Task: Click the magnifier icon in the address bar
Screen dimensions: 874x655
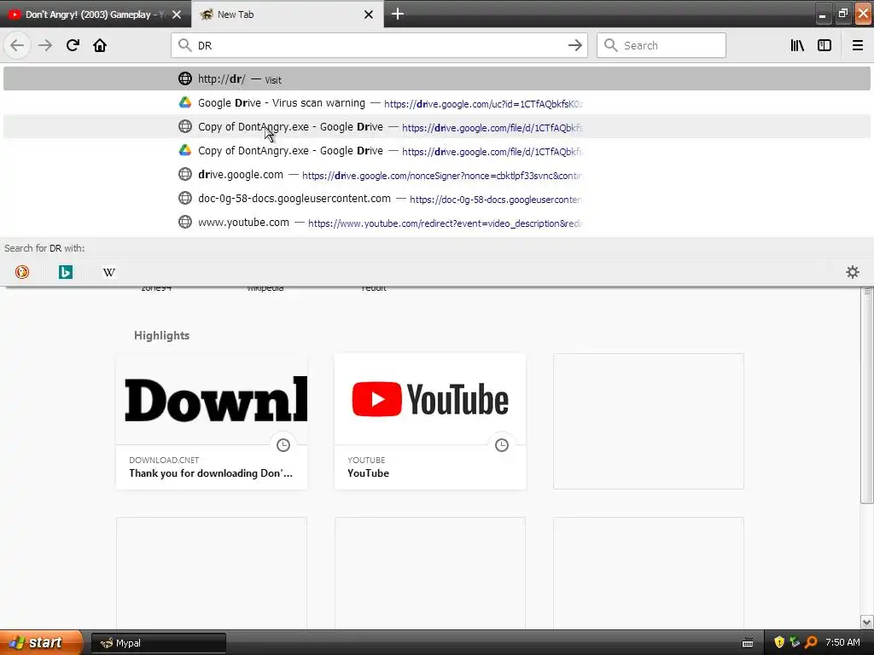Action: 185,45
